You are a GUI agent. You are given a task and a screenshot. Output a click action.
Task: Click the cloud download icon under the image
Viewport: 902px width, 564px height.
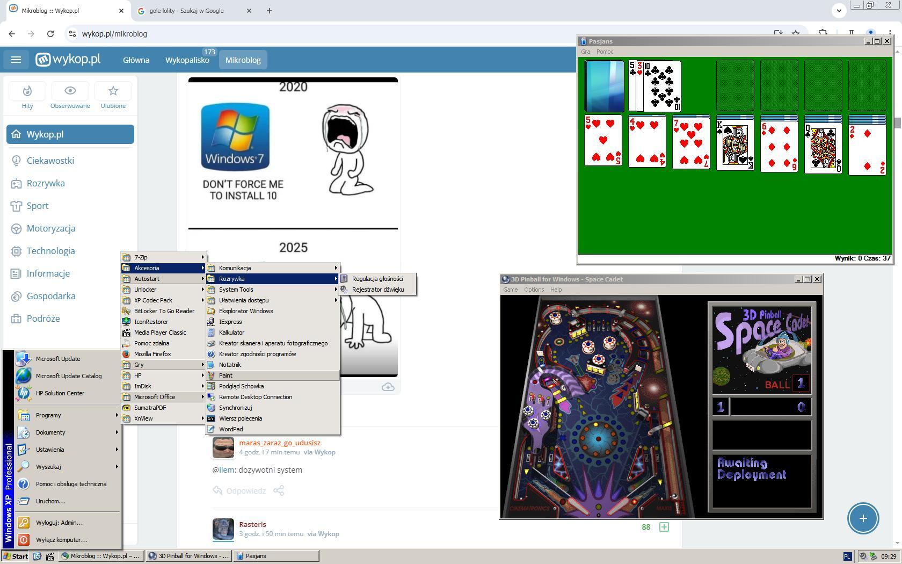coord(388,387)
